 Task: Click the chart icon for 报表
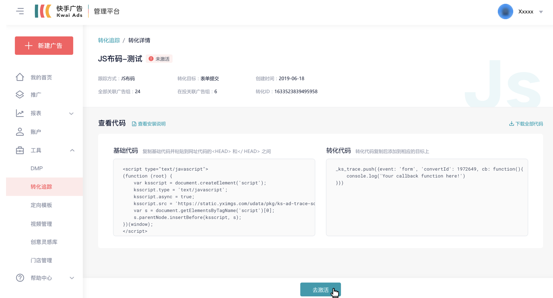20,113
